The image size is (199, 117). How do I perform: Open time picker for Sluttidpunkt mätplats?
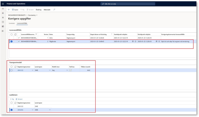(159, 41)
